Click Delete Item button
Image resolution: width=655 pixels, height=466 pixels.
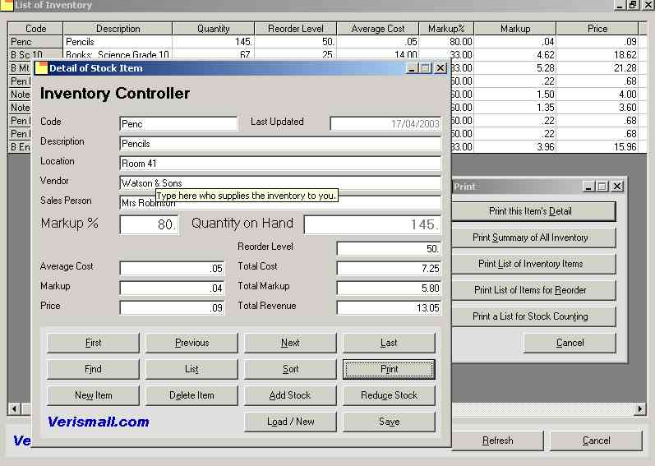coord(191,395)
